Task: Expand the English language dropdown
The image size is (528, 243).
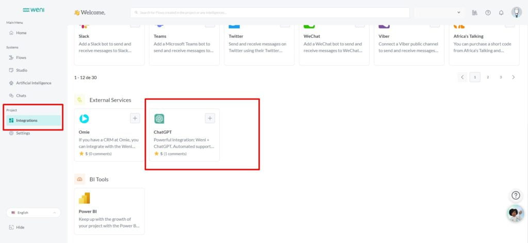Action: point(34,213)
